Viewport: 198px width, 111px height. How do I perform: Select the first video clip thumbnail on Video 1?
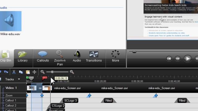(32, 88)
